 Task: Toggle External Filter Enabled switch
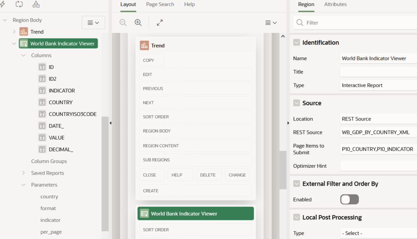(x=349, y=200)
